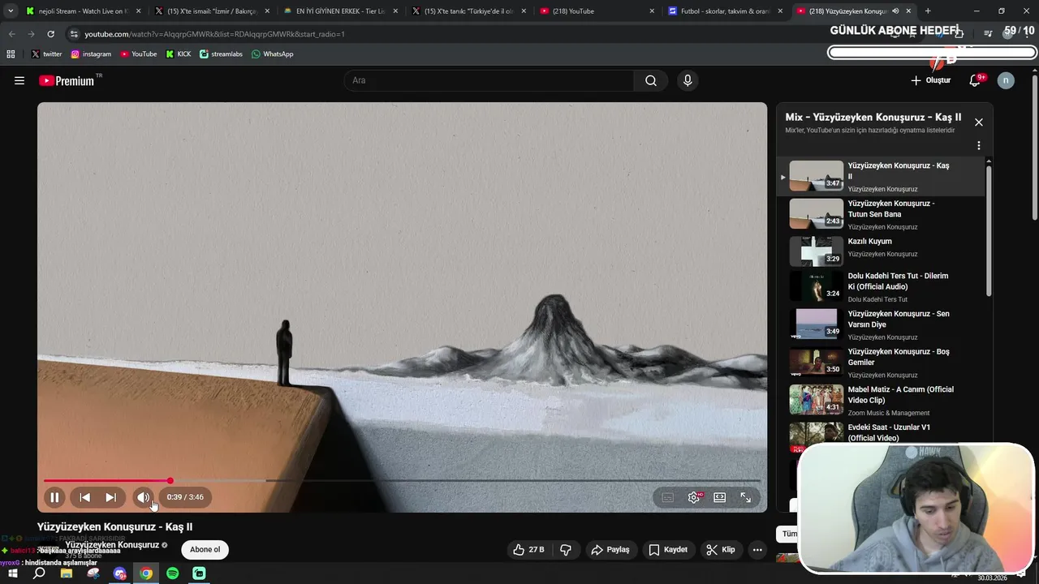The height and width of the screenshot is (584, 1039).
Task: Dislike the video
Action: pos(566,550)
